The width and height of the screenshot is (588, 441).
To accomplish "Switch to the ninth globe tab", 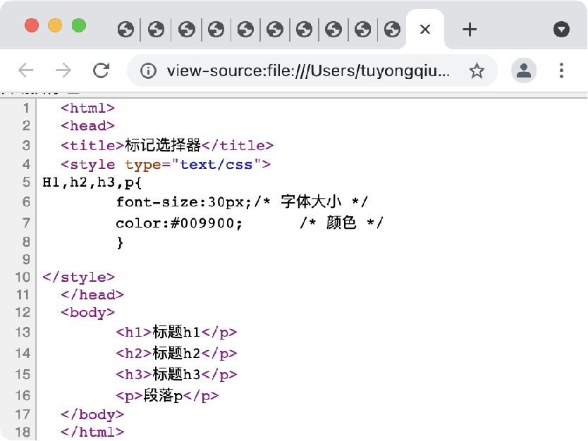I will [362, 29].
